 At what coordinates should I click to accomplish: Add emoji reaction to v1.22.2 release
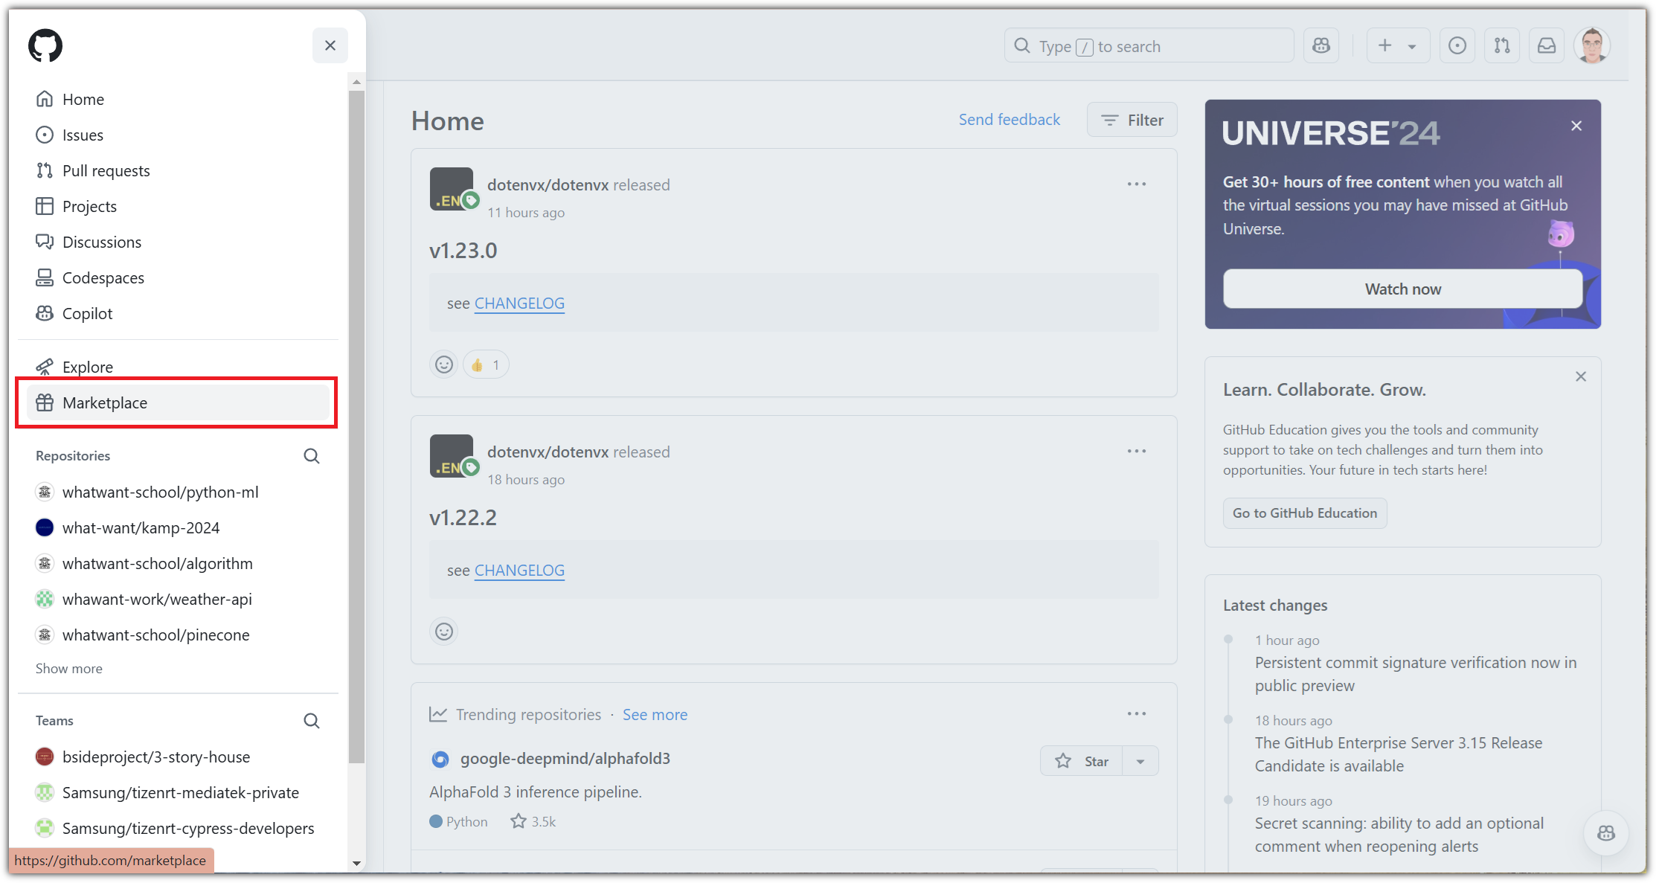tap(444, 632)
